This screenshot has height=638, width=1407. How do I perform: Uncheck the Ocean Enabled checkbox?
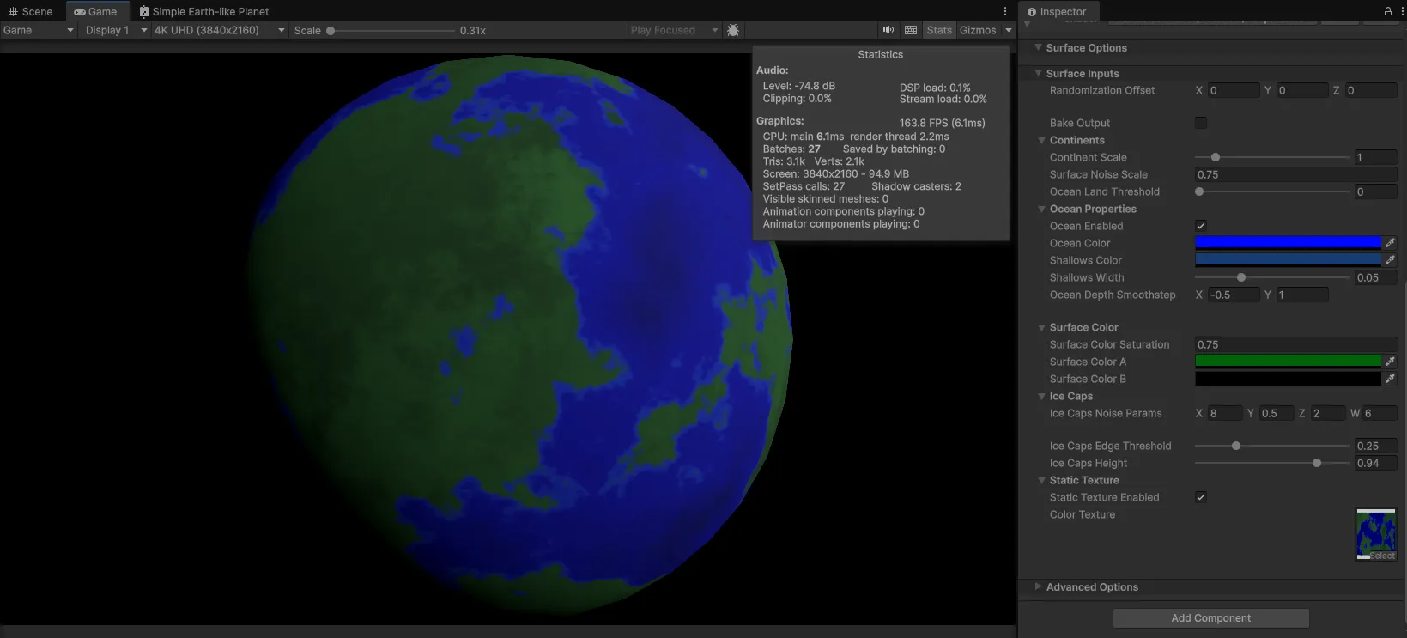[x=1201, y=226]
